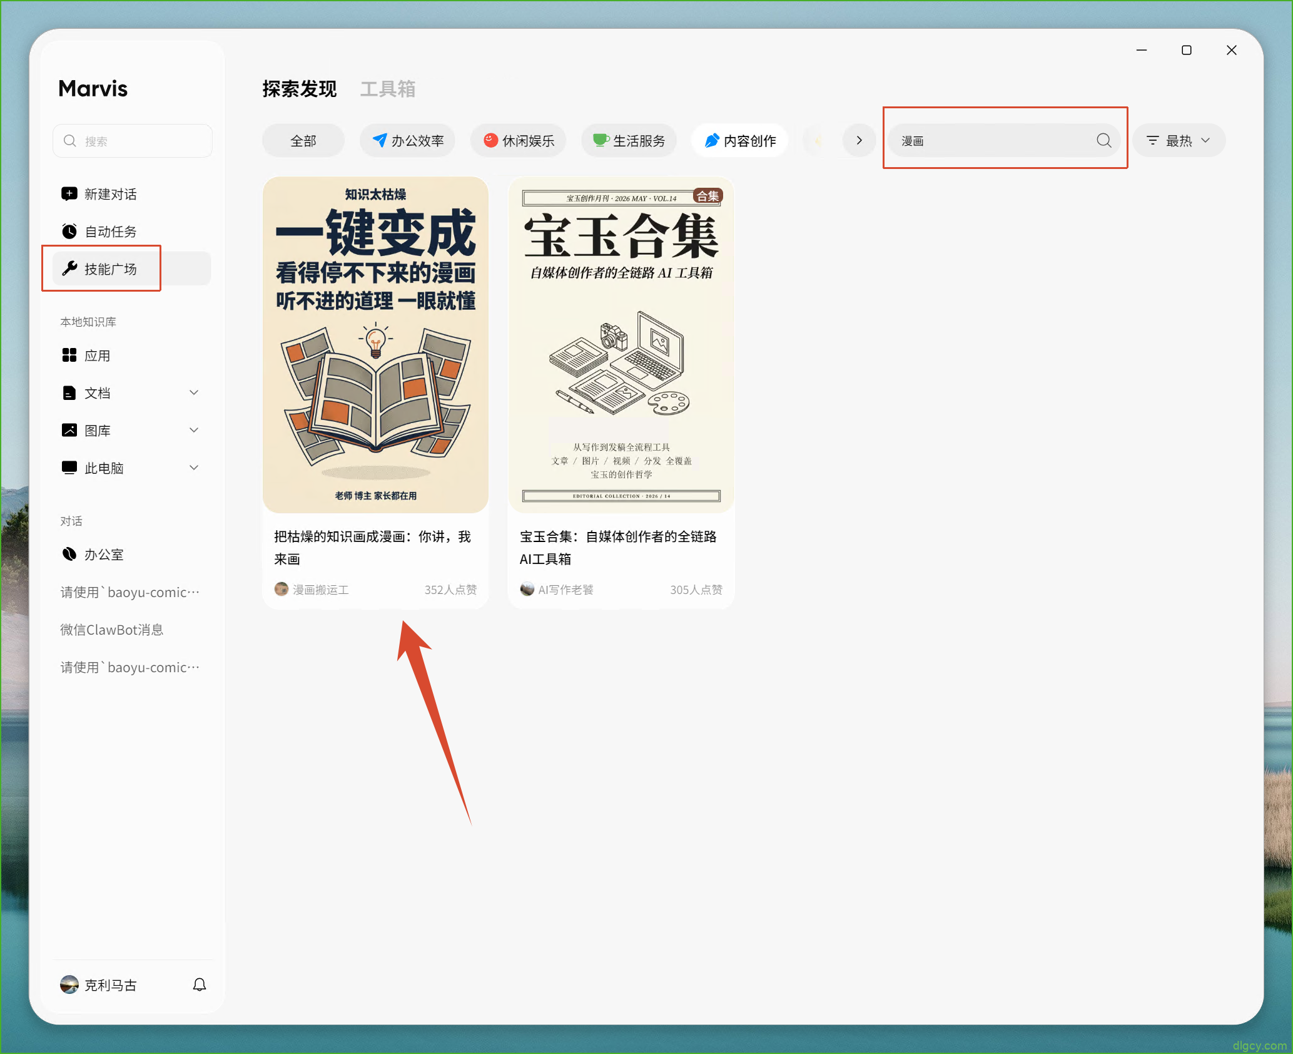Click the green cup icon on 生活服务
The image size is (1293, 1054).
[601, 140]
